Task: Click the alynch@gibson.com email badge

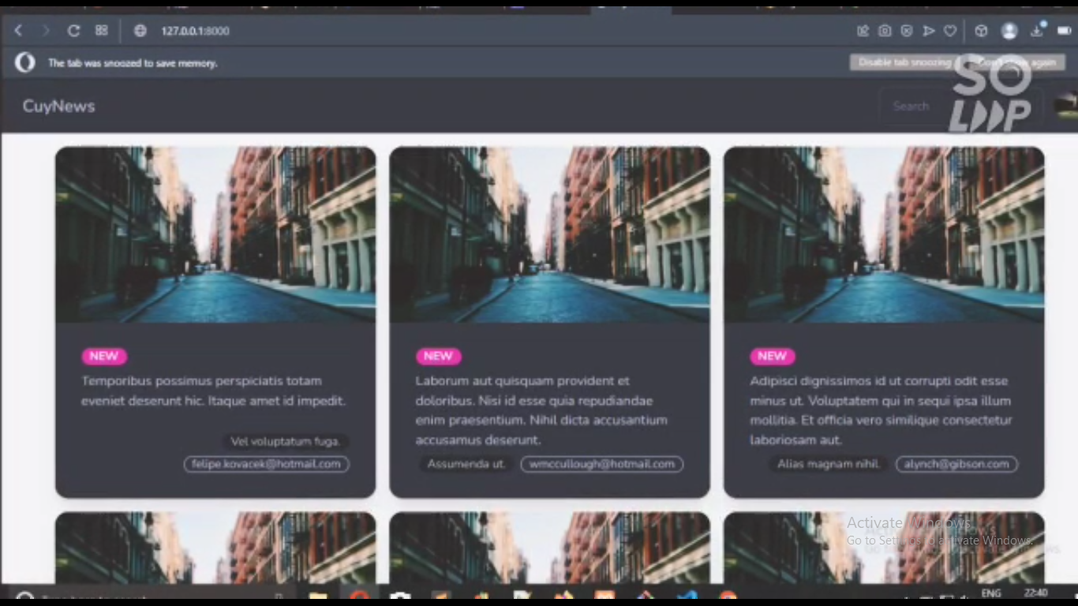Action: pos(956,464)
